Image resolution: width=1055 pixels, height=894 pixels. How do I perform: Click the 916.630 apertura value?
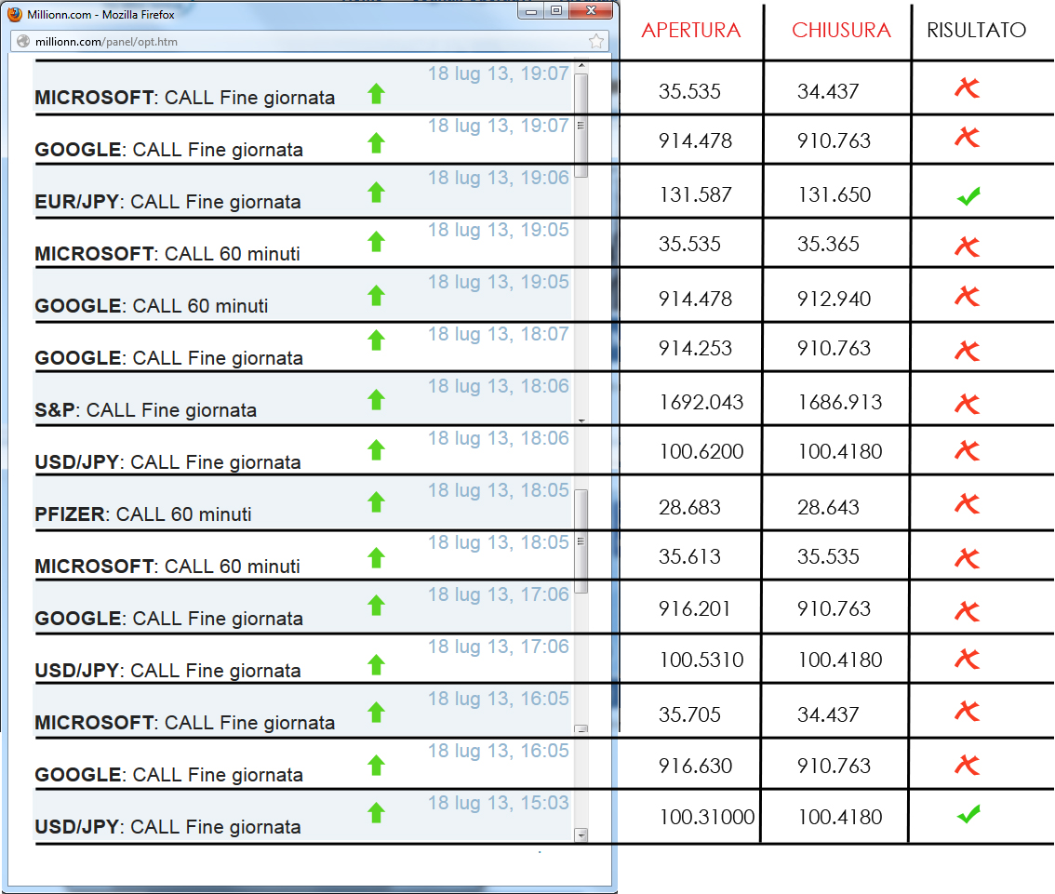(695, 767)
